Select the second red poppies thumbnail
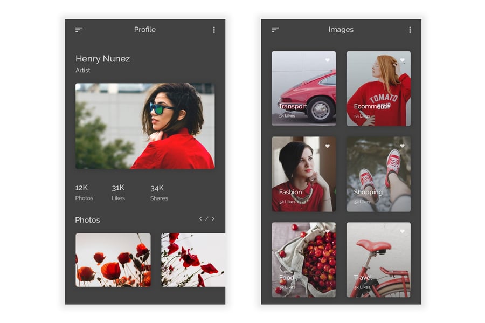The height and width of the screenshot is (323, 485). coord(192,260)
